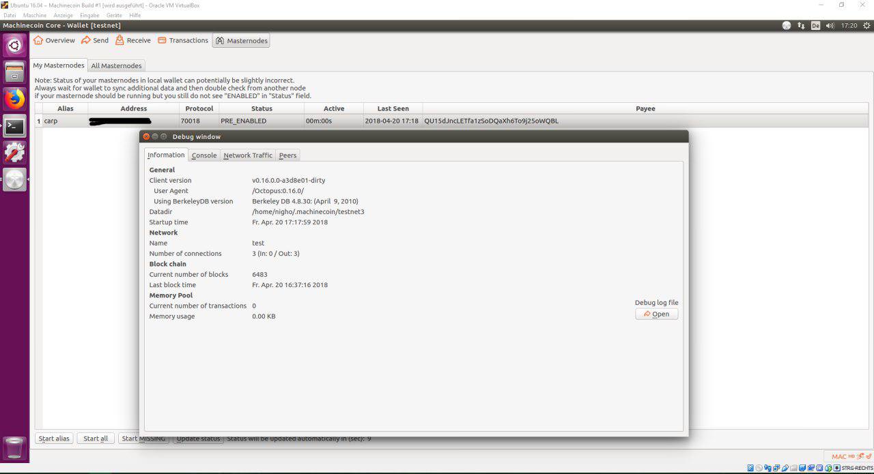Screen dimensions: 874x474
Task: Sort masternodes by Address column
Action: pyautogui.click(x=134, y=108)
